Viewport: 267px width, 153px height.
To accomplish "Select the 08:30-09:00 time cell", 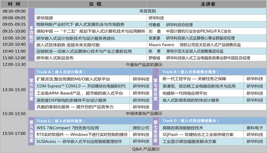I will click(14, 11).
